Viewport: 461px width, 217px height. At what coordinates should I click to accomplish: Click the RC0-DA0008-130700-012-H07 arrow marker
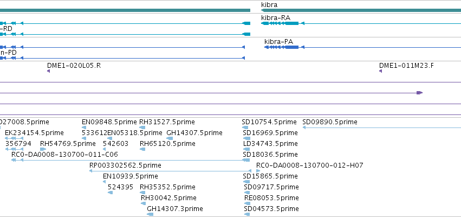[x=258, y=171]
